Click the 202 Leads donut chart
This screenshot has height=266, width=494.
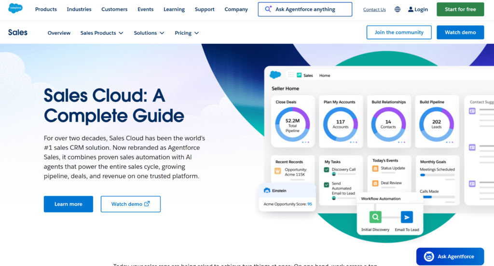(436, 124)
